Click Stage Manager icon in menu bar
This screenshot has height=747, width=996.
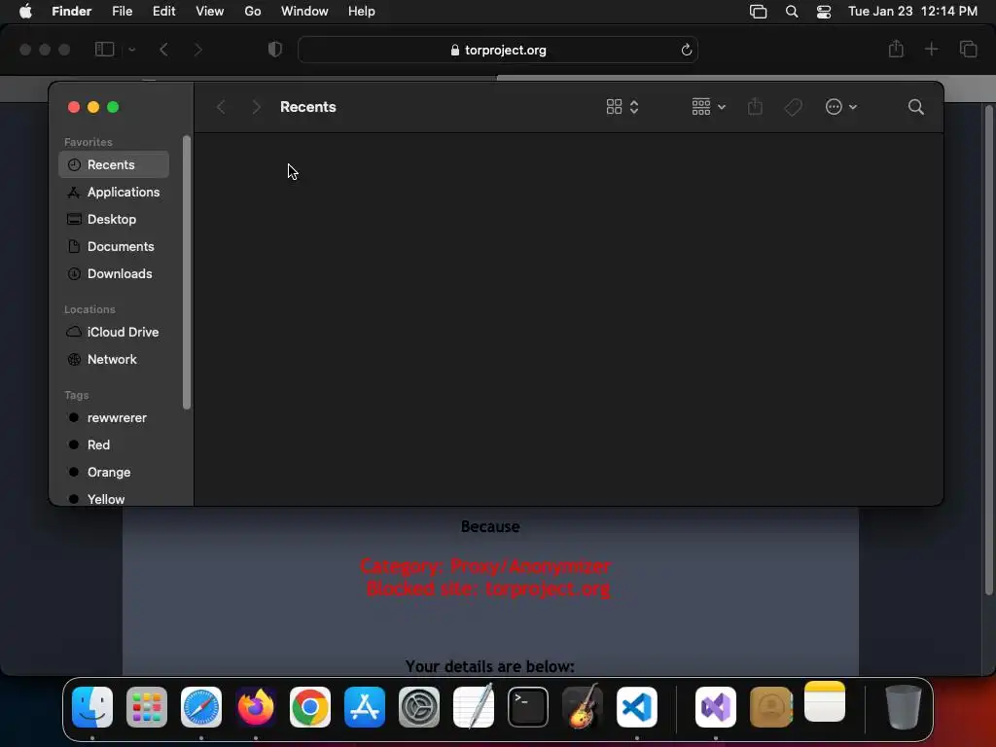758,12
